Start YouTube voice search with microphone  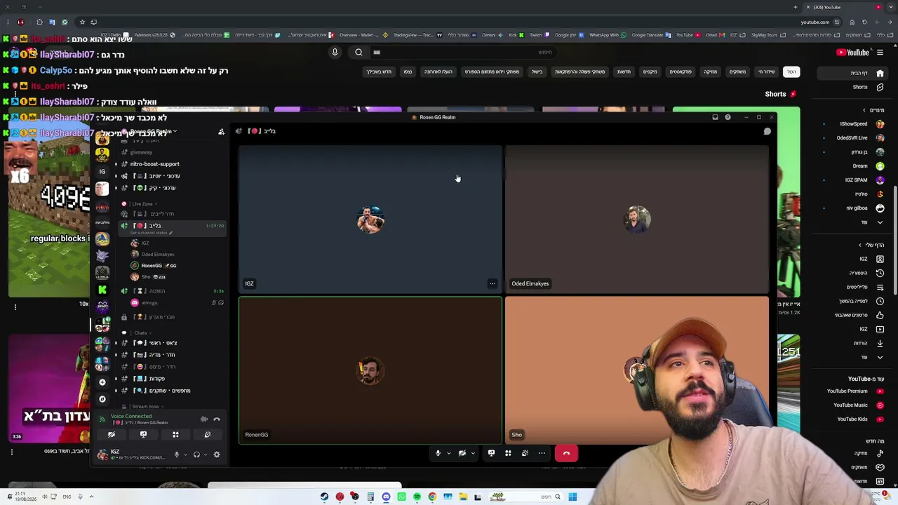(x=335, y=52)
